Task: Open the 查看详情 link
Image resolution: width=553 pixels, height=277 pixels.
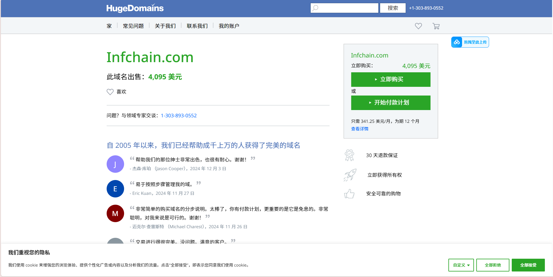Action: click(359, 129)
